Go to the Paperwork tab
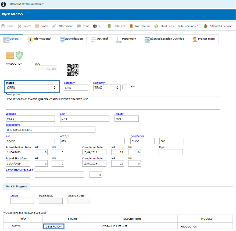The height and width of the screenshot is (231, 236). click(126, 40)
